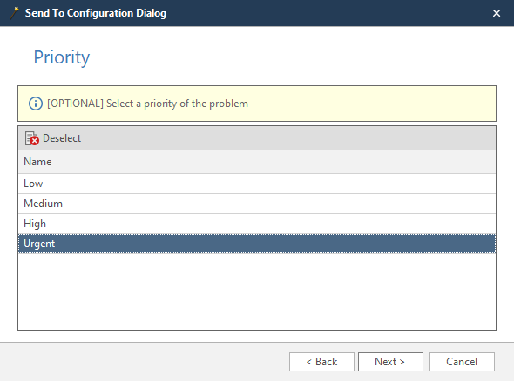The image size is (514, 381).
Task: Go back with the < Back button
Action: pyautogui.click(x=321, y=362)
